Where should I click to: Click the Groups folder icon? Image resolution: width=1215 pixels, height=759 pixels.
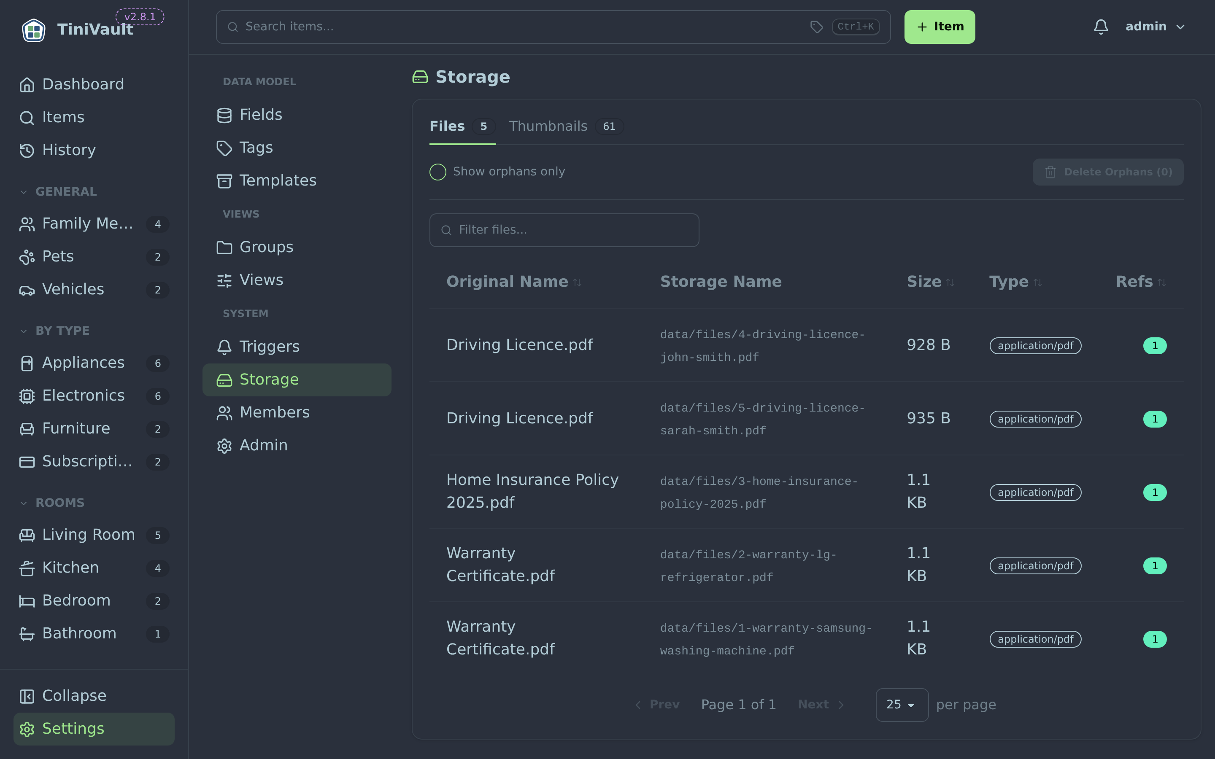pos(224,248)
